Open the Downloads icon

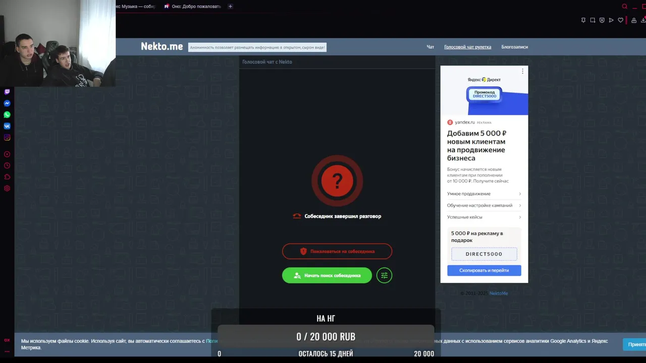(x=643, y=20)
